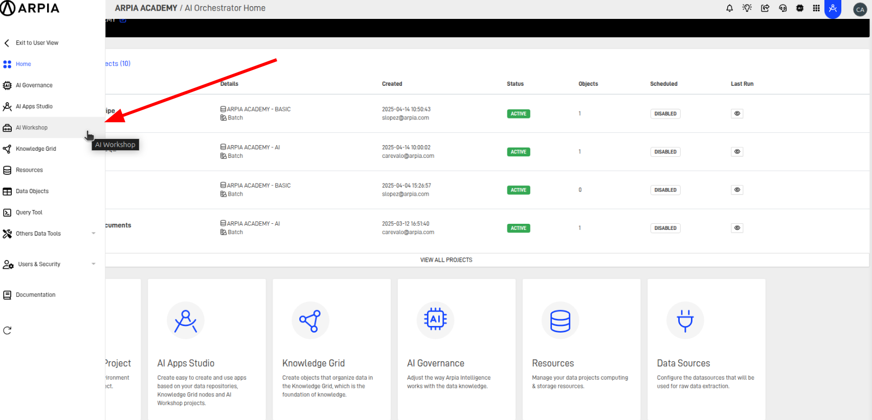The width and height of the screenshot is (872, 420).
Task: Click the Query Tool sidebar terminal icon
Action: tap(7, 213)
